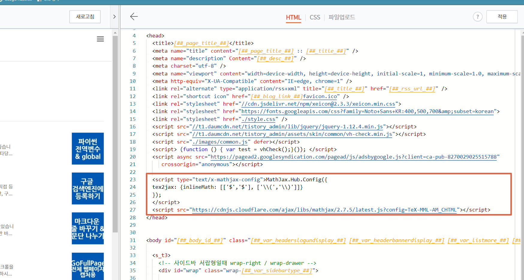Image resolution: width=524 pixels, height=280 pixels.
Task: Click the X-UA-Compatible meta line
Action: coord(252,81)
